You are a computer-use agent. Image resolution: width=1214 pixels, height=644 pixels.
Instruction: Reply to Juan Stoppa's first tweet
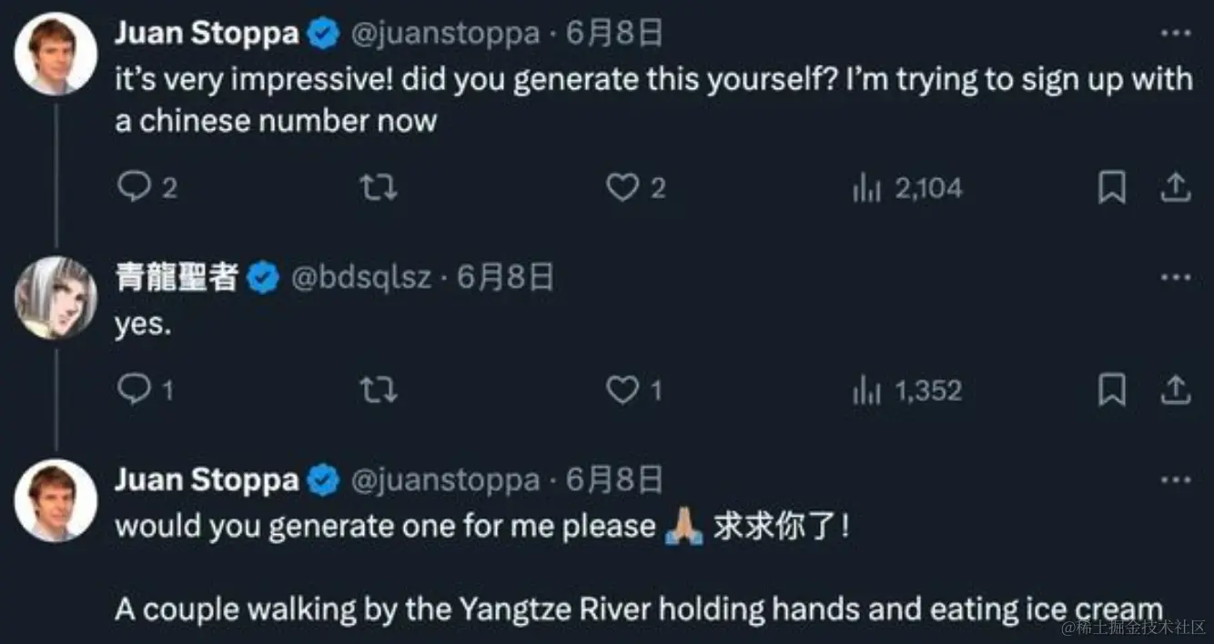click(x=135, y=187)
